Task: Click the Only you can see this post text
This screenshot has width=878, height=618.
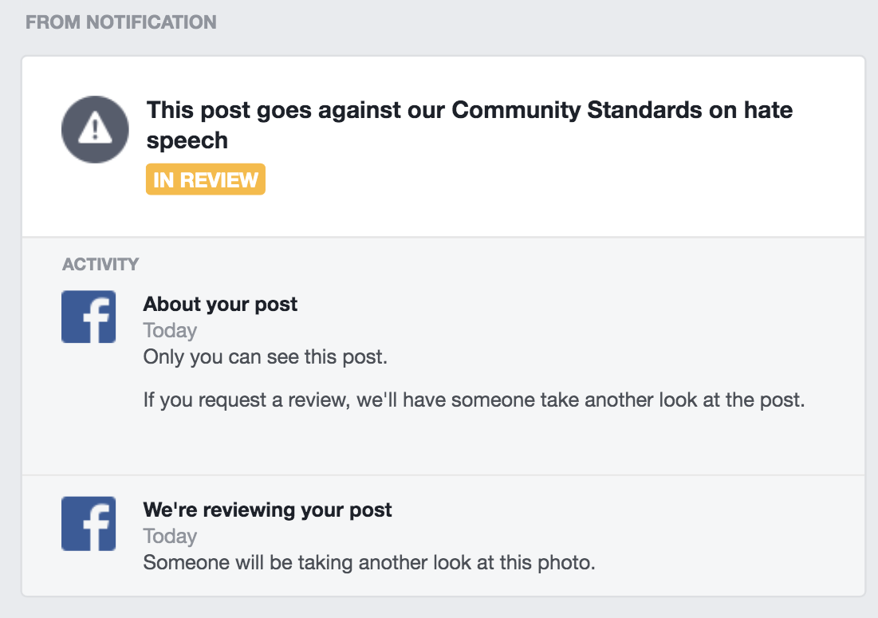Action: click(265, 356)
